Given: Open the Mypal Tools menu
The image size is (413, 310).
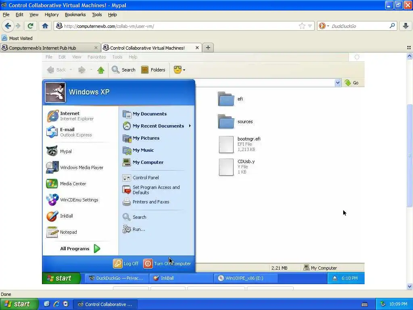Looking at the screenshot, I should tap(97, 15).
